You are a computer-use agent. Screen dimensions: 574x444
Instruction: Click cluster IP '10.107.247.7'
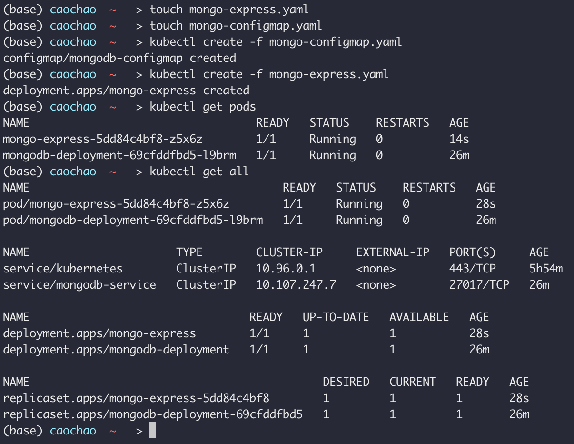[296, 285]
